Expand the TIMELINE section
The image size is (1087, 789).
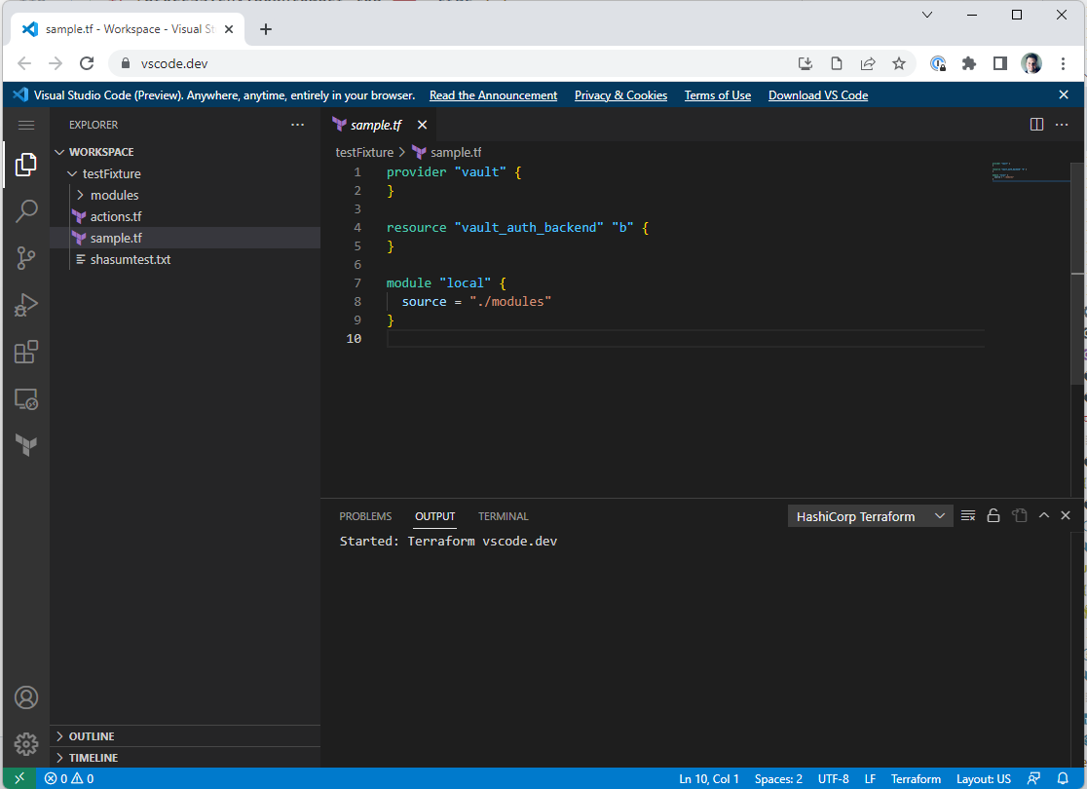(x=185, y=758)
